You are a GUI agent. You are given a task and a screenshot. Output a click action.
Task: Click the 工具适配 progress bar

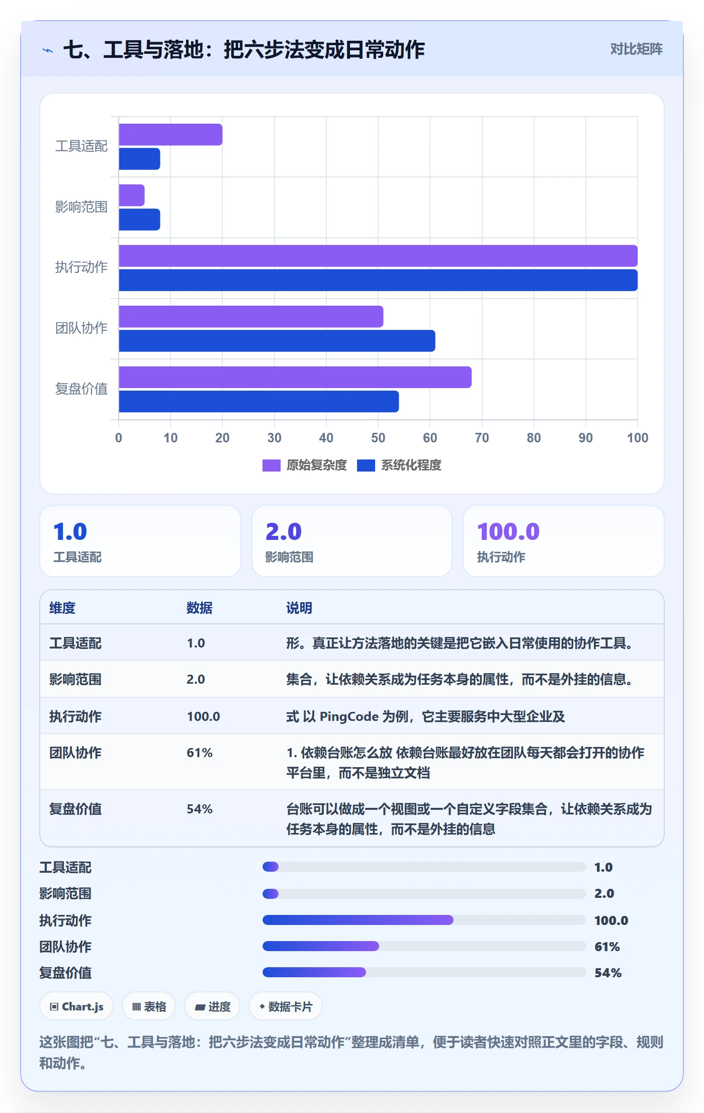(424, 867)
